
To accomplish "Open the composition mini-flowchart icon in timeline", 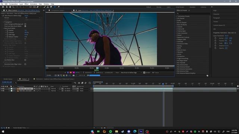I will [x=75, y=83].
